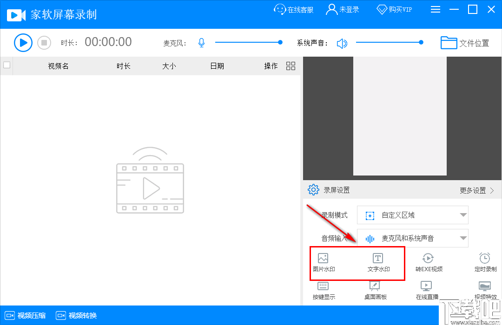The width and height of the screenshot is (502, 325).
Task: Enable the 按键显示 keystroke display feature
Action: pos(324,291)
